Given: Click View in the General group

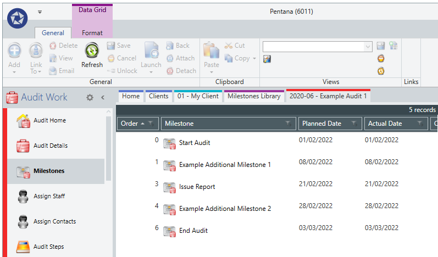Looking at the screenshot, I should pos(61,58).
